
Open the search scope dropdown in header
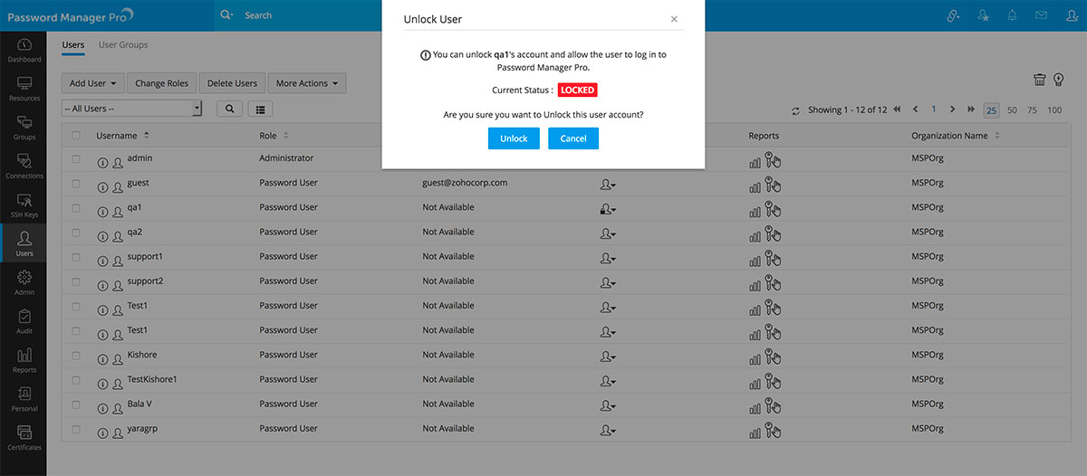tap(226, 15)
